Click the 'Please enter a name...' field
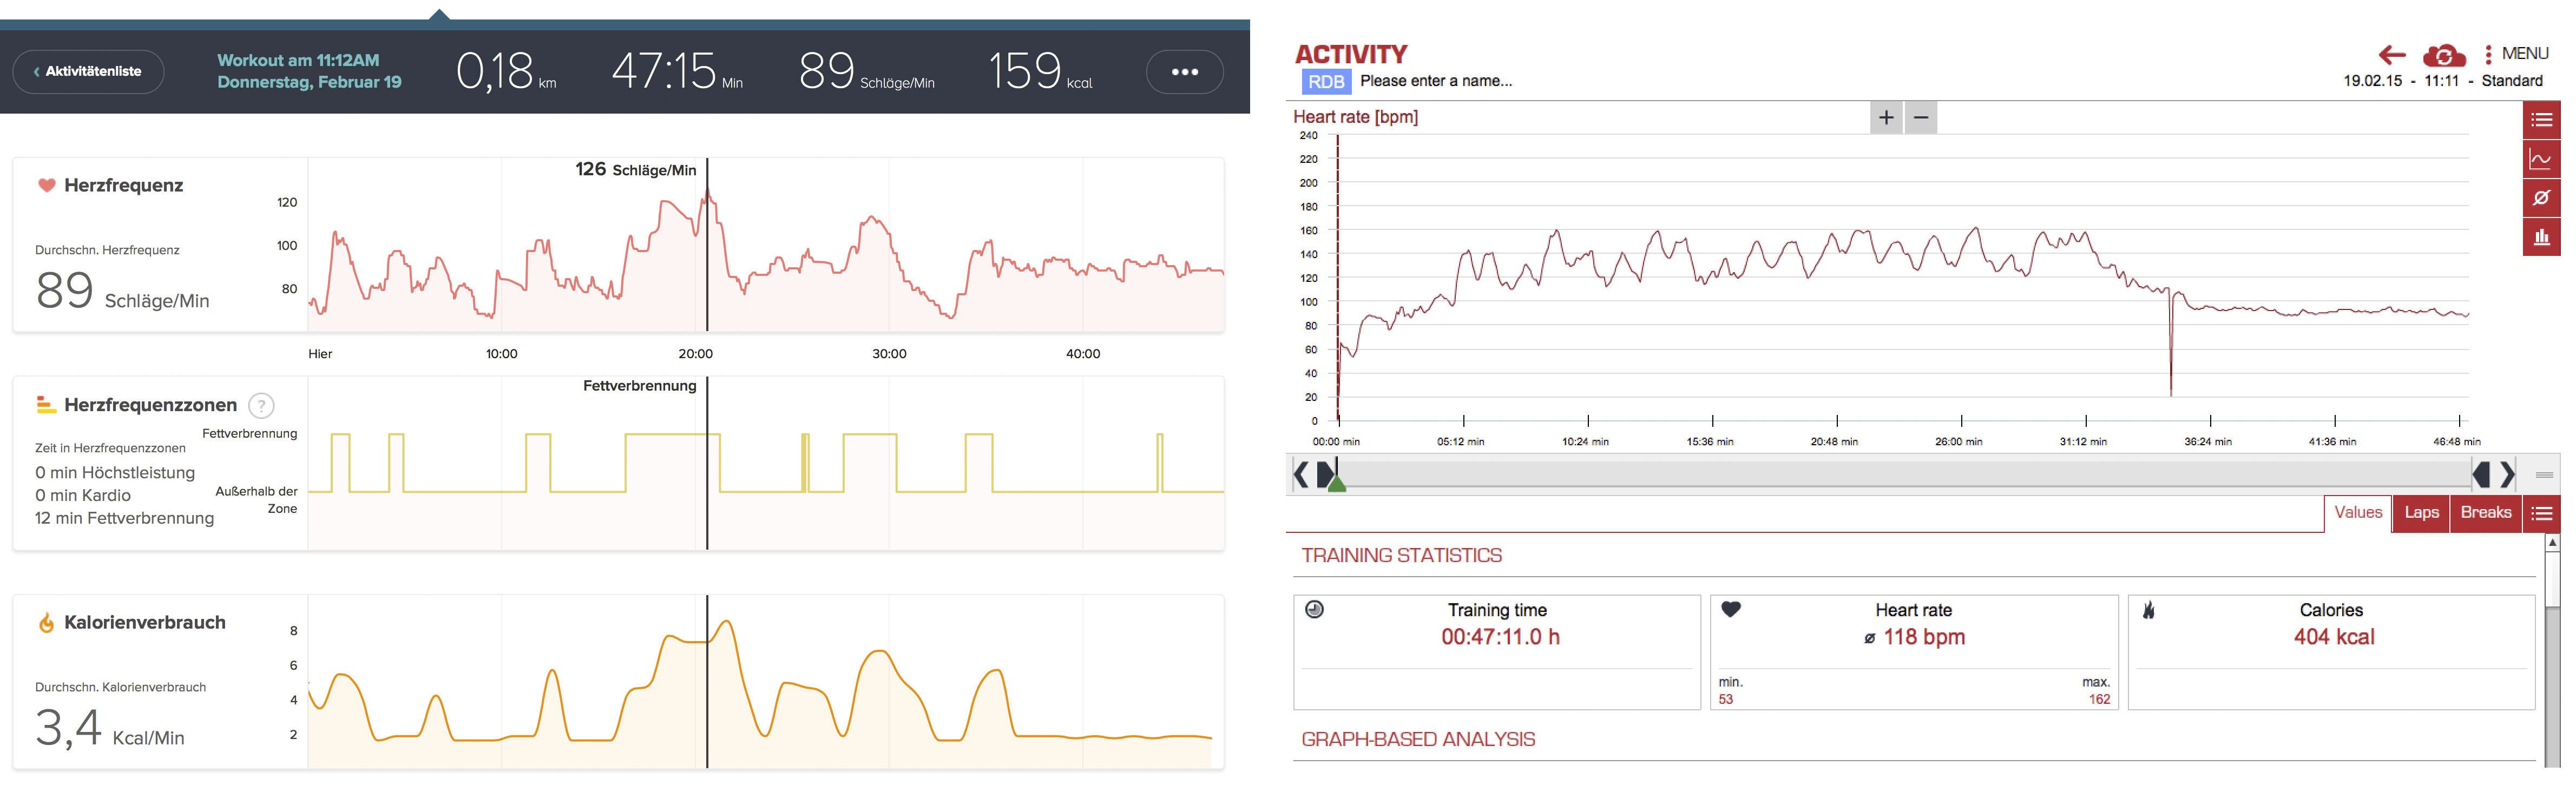The height and width of the screenshot is (805, 2576). click(1435, 81)
